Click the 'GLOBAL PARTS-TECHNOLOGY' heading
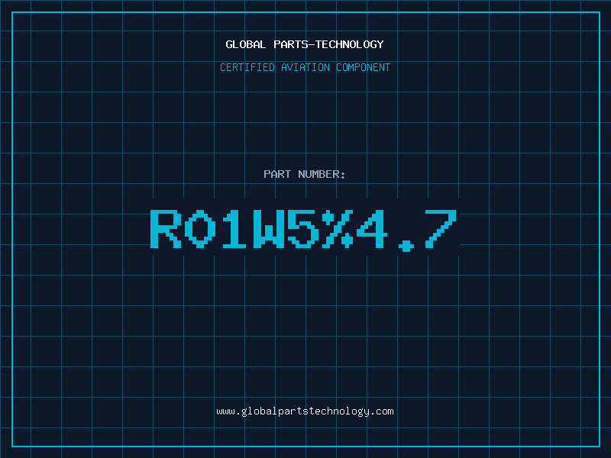The height and width of the screenshot is (458, 611). 305,44
